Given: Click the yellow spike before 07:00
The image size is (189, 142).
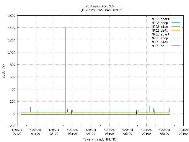Looking at the screenshot, I should [140, 110].
